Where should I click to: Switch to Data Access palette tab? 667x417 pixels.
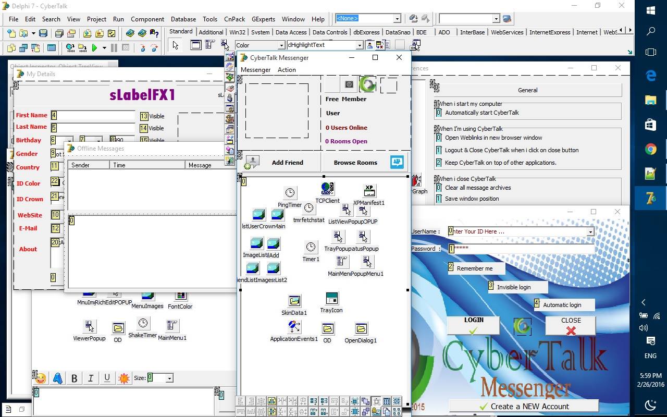(x=291, y=32)
